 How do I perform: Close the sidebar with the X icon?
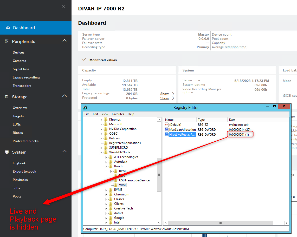63,6
